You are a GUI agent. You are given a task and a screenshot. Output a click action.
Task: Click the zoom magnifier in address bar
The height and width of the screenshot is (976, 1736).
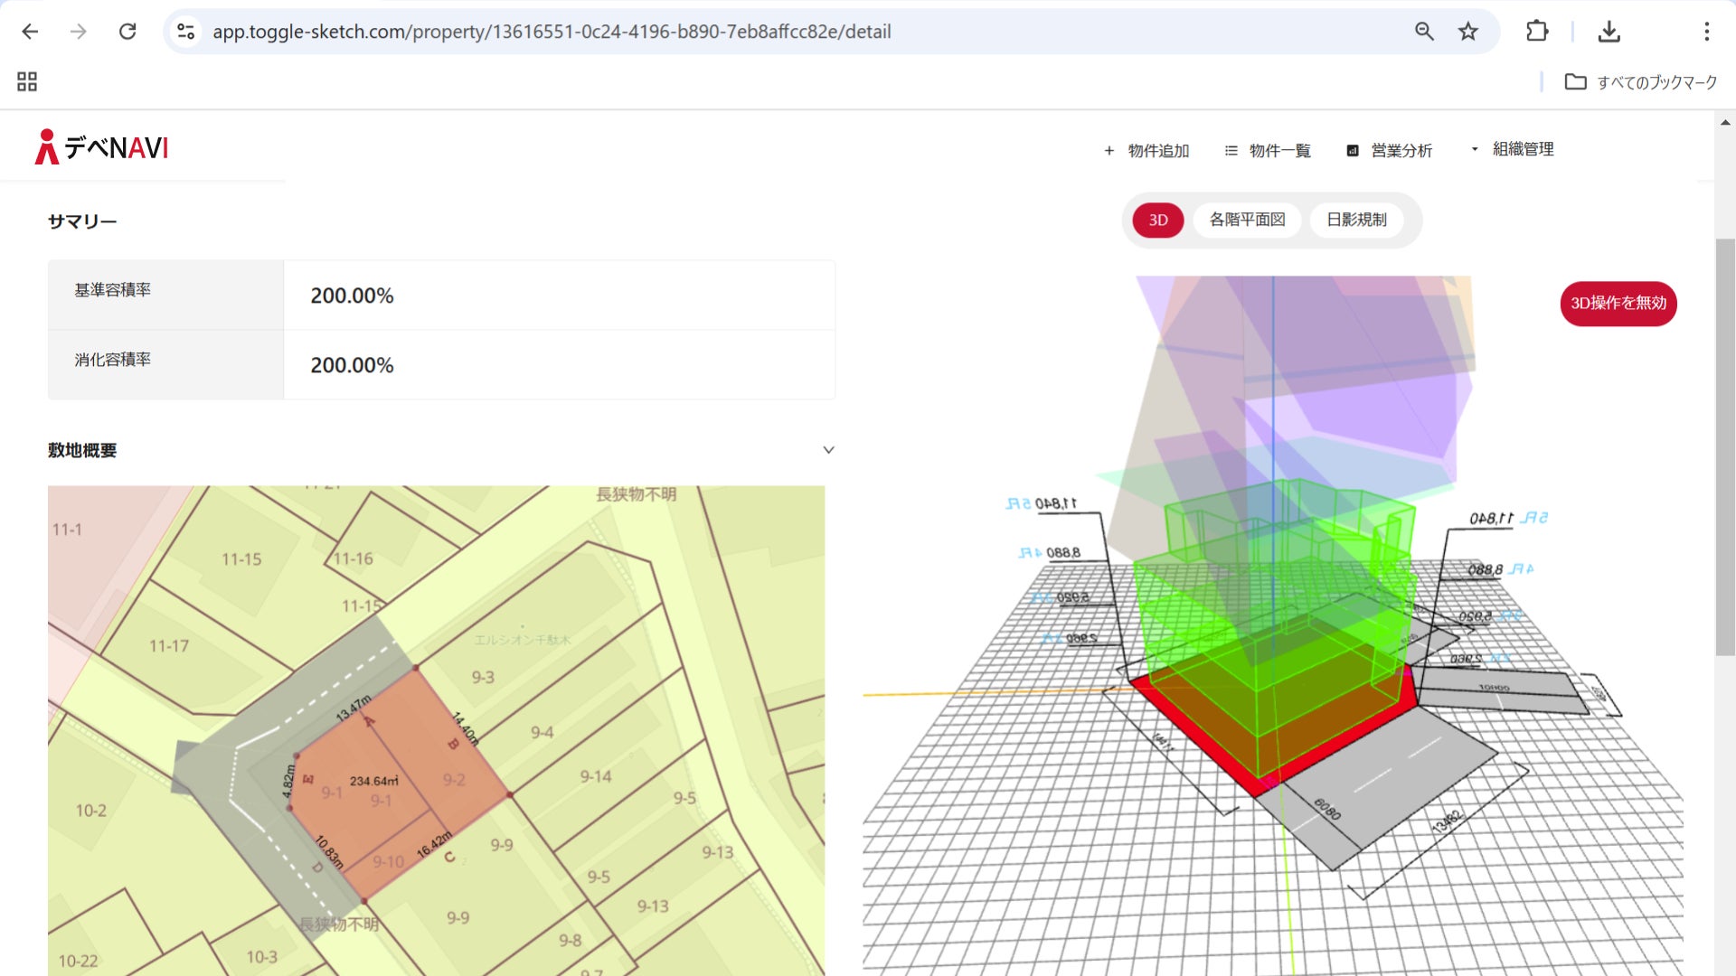[1424, 32]
